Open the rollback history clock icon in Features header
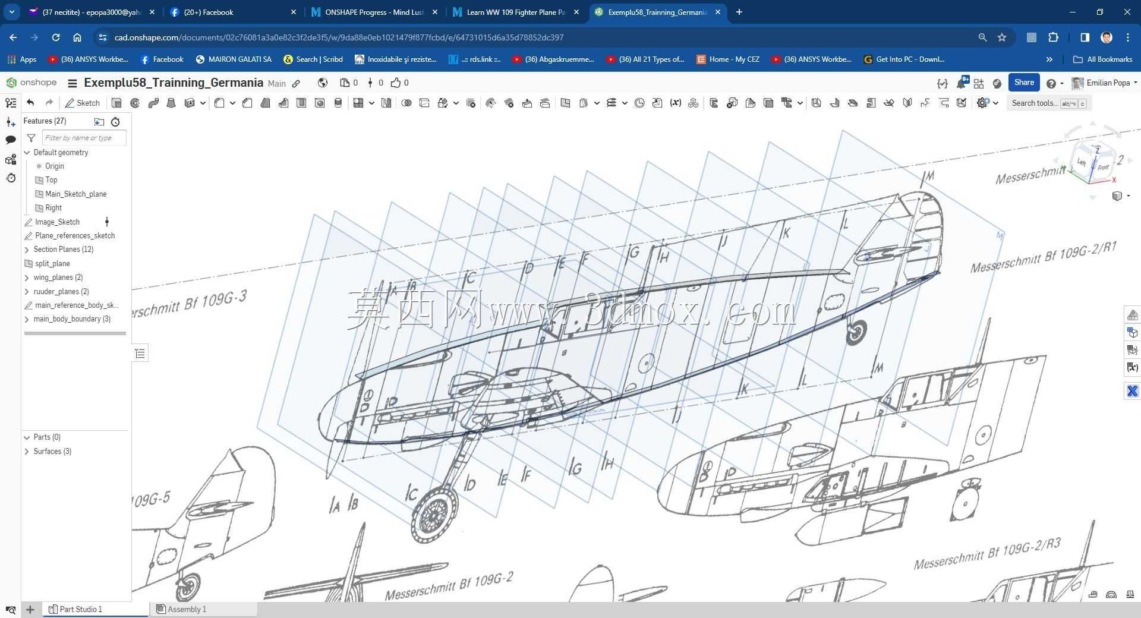Viewport: 1141px width, 618px height. [x=115, y=122]
